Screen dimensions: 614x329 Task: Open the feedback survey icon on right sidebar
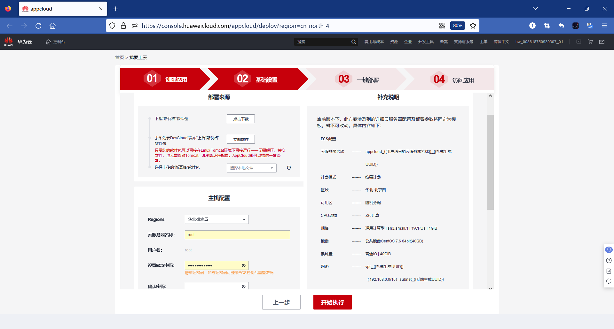coord(609,271)
